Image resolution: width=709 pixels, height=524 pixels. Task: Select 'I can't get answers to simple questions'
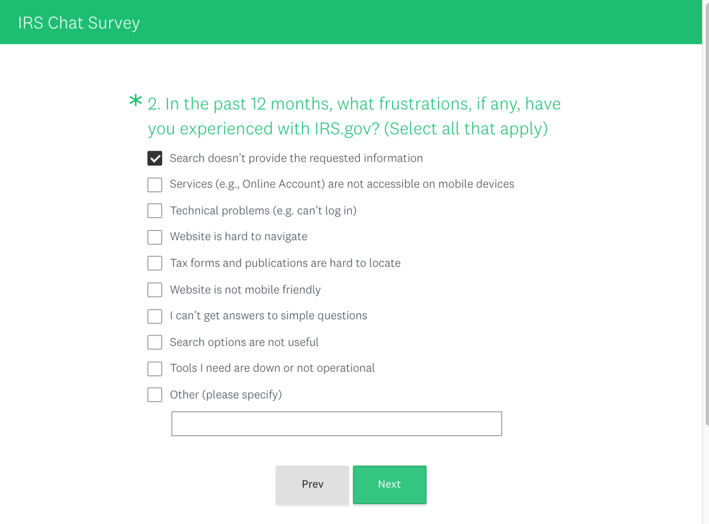click(155, 316)
